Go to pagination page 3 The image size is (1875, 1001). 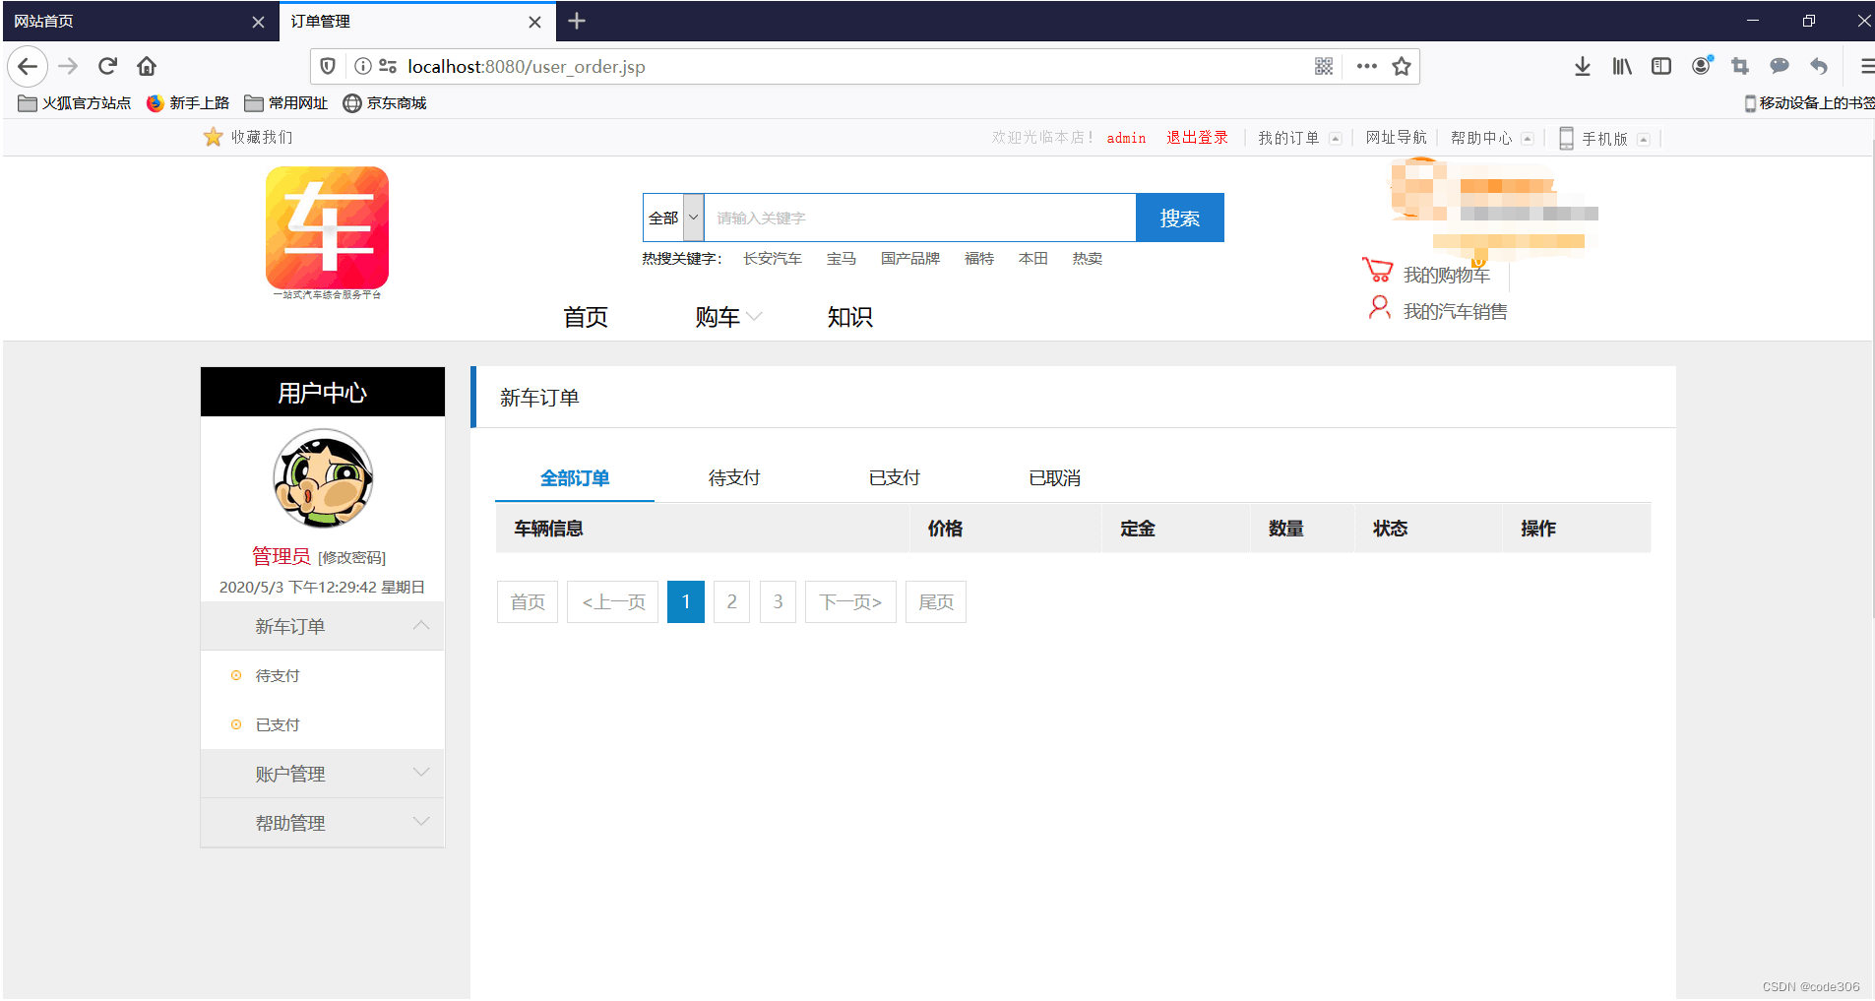tap(778, 601)
